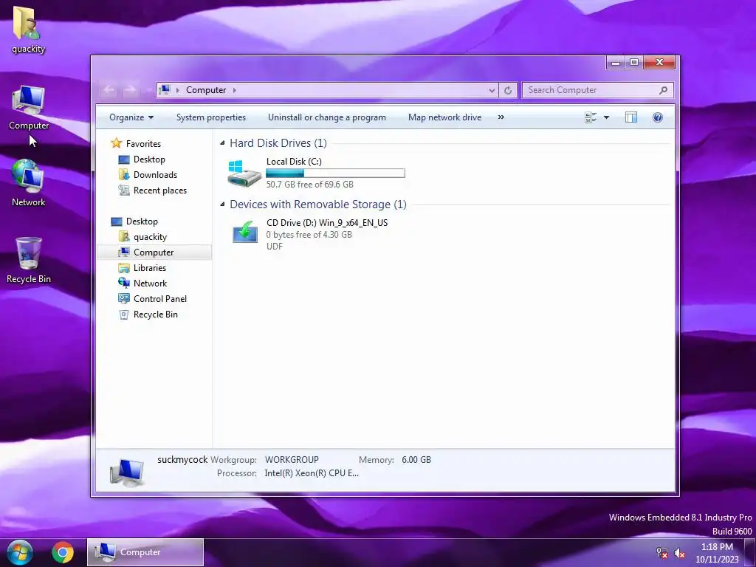Select Computer in the navigation tree
The image size is (756, 567).
154,252
